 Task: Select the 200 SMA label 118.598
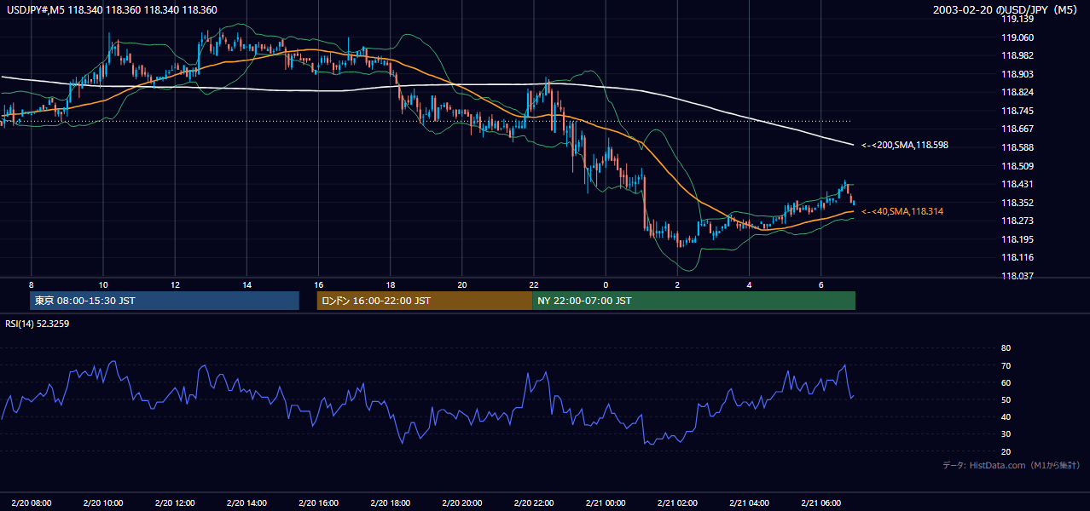[905, 146]
